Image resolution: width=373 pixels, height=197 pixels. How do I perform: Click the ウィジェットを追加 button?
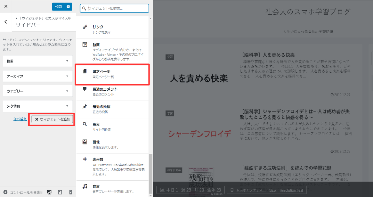[x=52, y=119]
